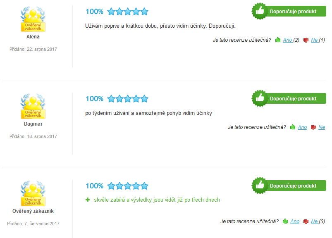Viewport: 332px width, 238px height.
Task: Vote 'Ne' on Dagmar's review
Action: (x=322, y=127)
